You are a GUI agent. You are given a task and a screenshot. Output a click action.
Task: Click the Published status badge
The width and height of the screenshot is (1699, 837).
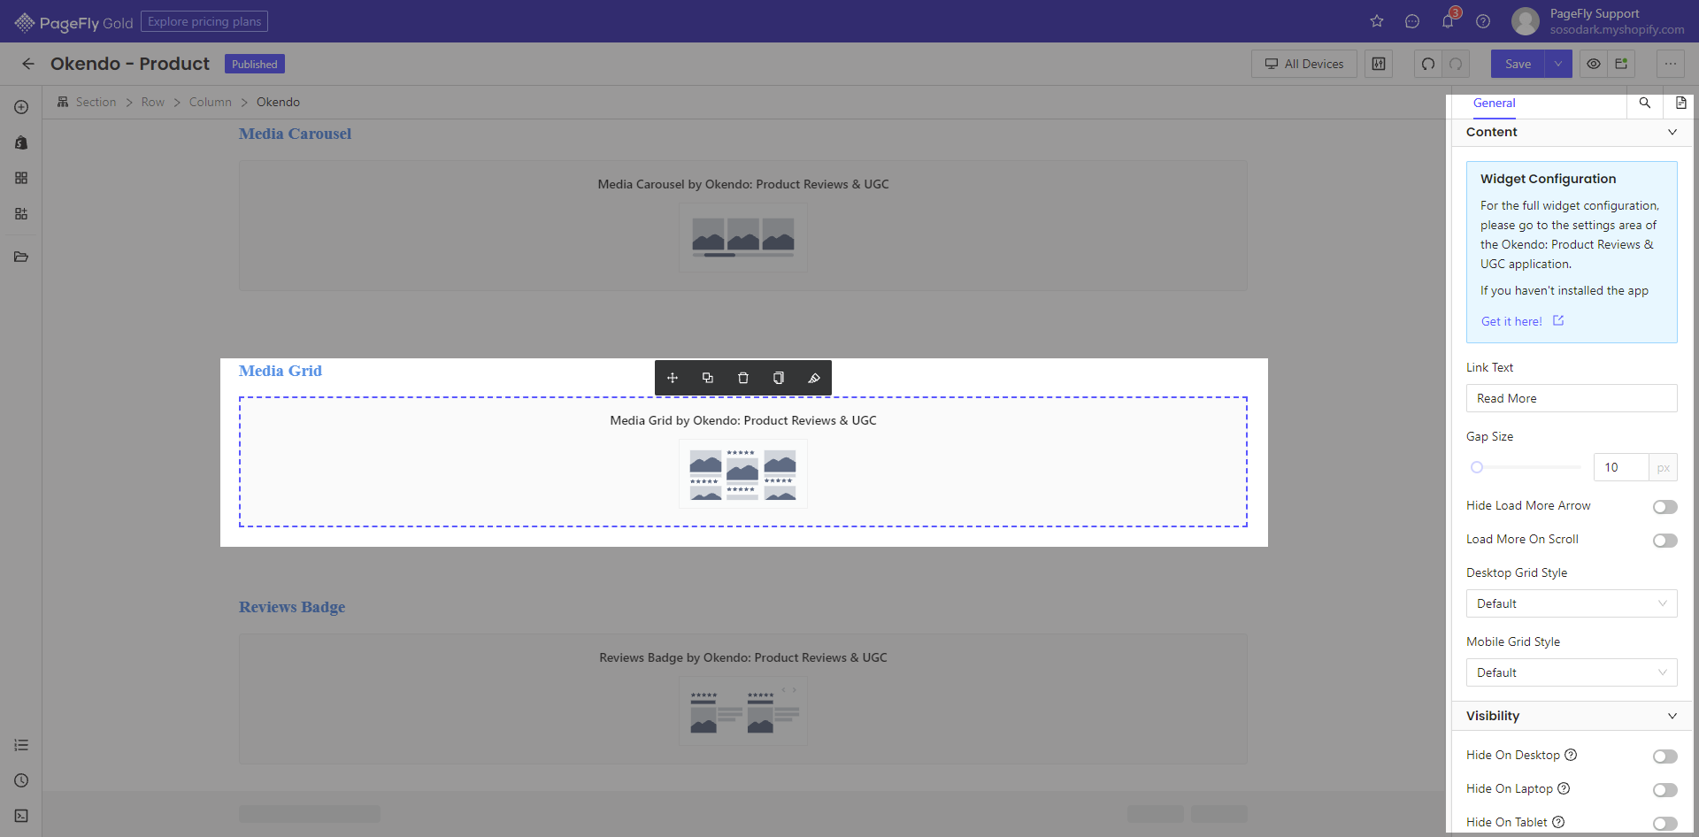[255, 65]
